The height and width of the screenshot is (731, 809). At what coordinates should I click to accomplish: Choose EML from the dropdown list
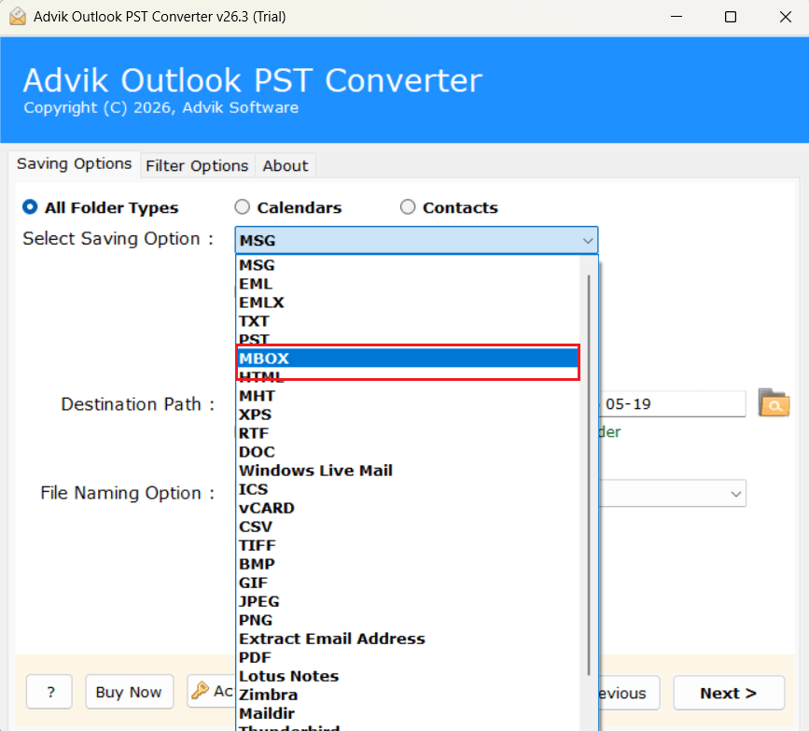408,284
